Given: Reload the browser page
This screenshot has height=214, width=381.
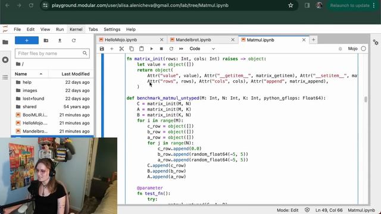Looking at the screenshot, I should tap(31, 5).
